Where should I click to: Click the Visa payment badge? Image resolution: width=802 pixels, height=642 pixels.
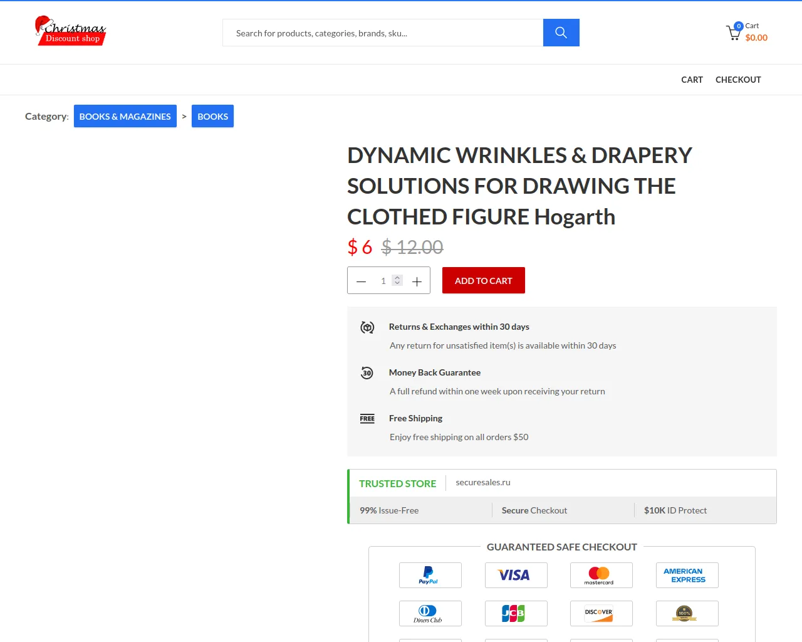516,575
